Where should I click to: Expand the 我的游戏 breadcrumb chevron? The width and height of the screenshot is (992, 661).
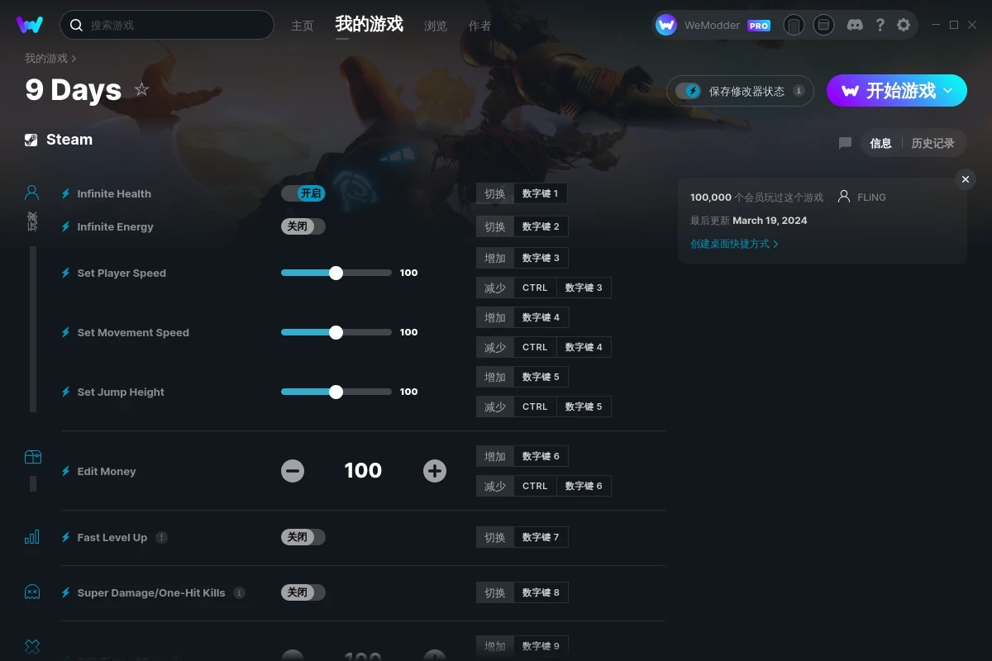pyautogui.click(x=74, y=59)
